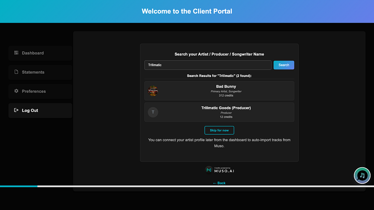The height and width of the screenshot is (210, 374).
Task: Click the onboarding progress bar
Action: coord(187,186)
